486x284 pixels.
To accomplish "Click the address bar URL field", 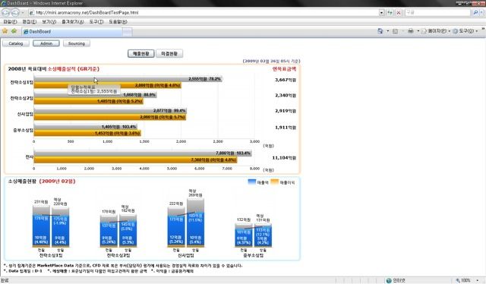I will click(x=203, y=13).
